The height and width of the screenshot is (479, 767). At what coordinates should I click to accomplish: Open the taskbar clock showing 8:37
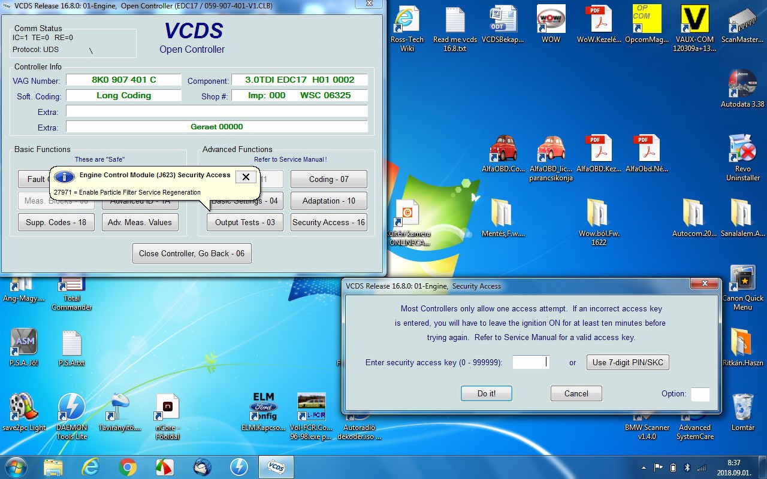(733, 466)
